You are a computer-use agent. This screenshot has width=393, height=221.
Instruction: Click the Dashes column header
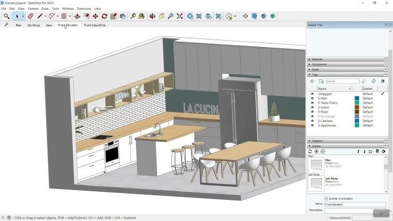coord(370,89)
